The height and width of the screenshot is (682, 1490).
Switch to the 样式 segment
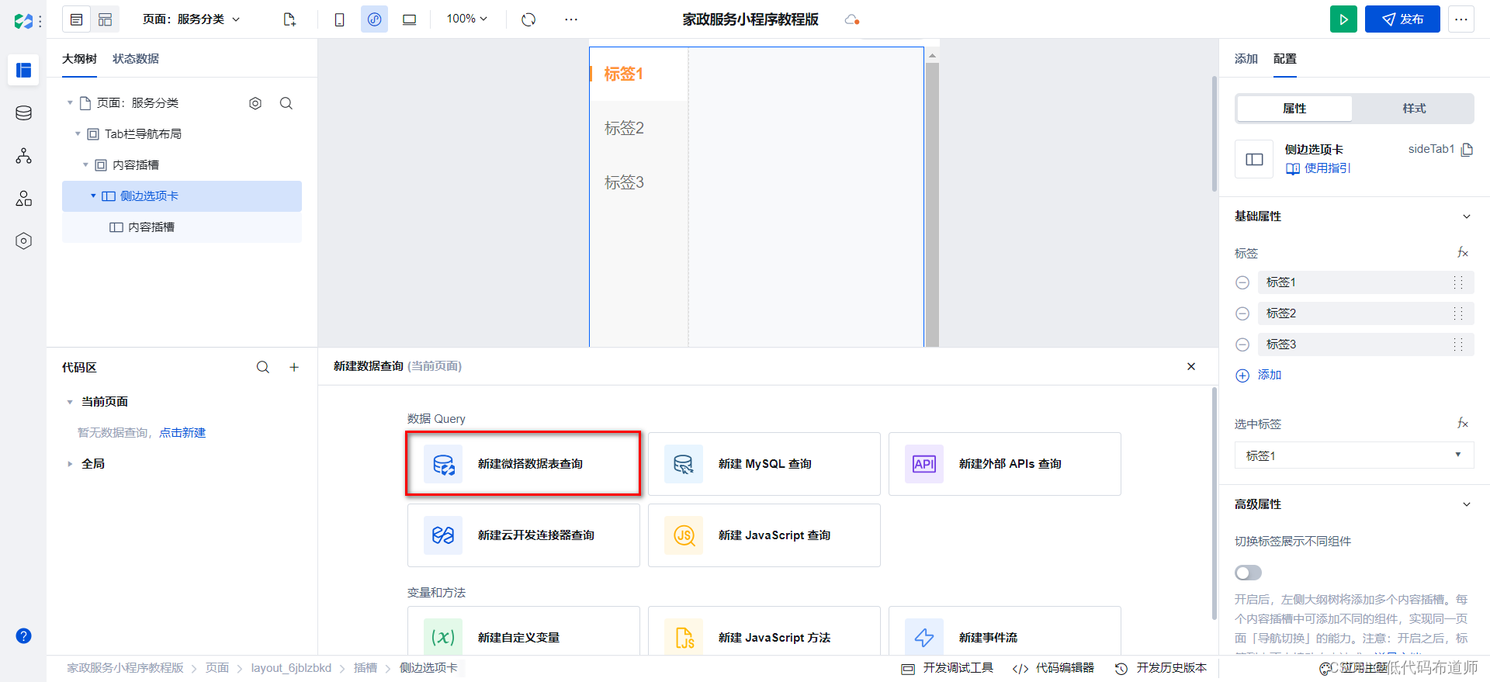point(1414,109)
